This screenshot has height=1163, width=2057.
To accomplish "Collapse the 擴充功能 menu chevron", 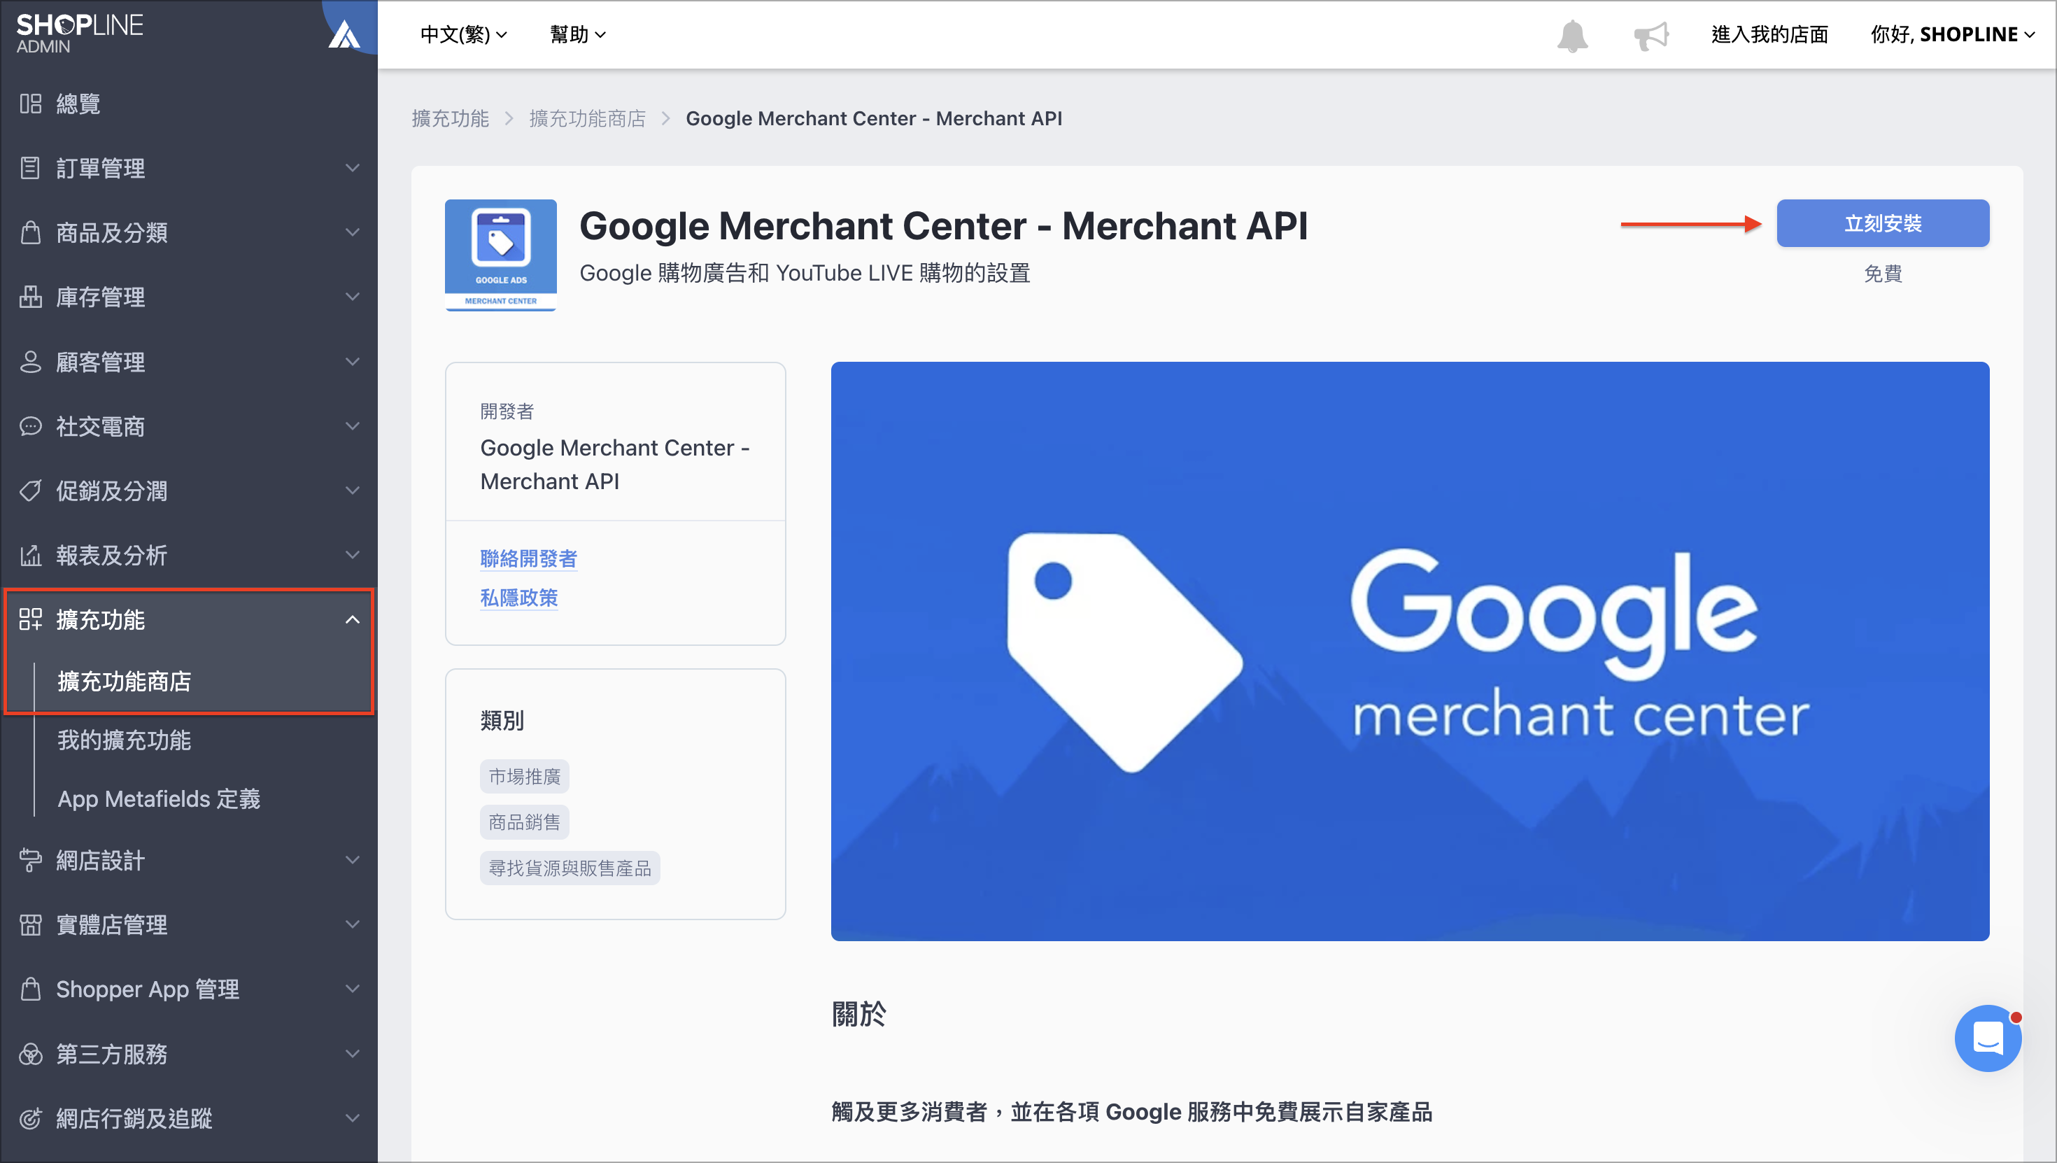I will point(352,620).
